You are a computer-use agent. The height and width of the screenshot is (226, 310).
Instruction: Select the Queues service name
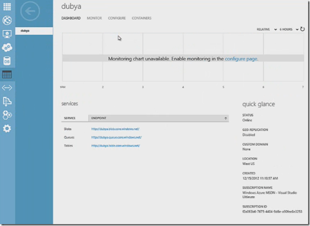click(x=69, y=137)
